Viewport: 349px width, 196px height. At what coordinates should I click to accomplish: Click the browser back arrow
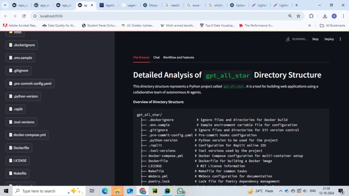(6, 16)
